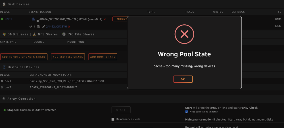This screenshot has width=284, height=128.
Task: Click the red X next to ADATA nvme0n1
Action: 105,19
